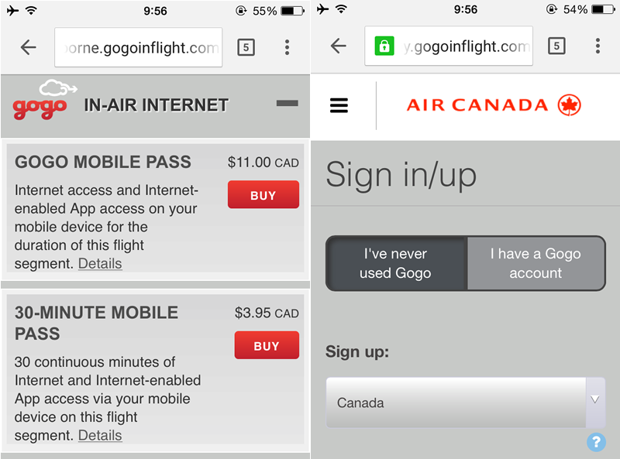Click the left browser address bar

click(139, 47)
